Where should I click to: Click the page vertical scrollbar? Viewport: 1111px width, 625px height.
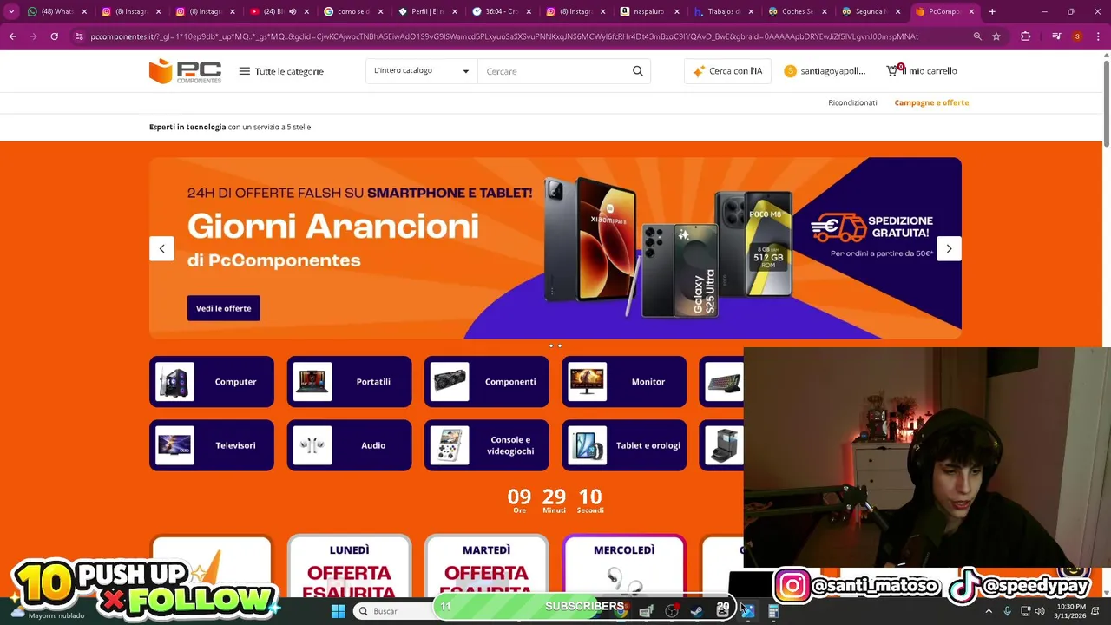[1106, 104]
